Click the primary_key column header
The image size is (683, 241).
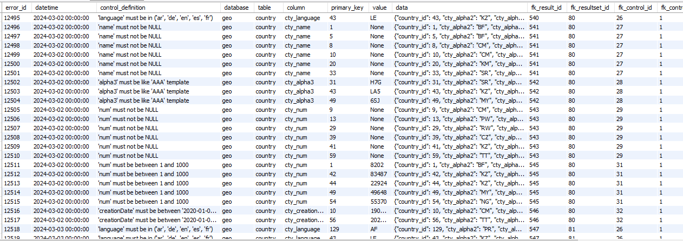coord(348,8)
